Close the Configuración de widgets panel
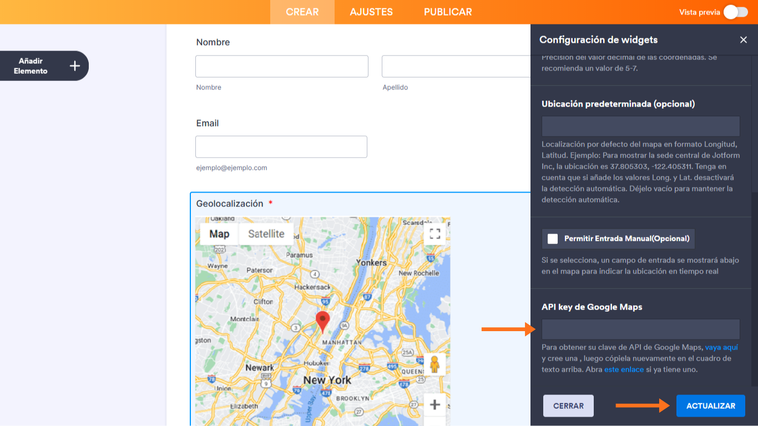The width and height of the screenshot is (758, 426). [743, 39]
